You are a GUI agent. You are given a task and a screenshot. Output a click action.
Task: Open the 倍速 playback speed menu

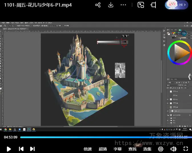click(88, 149)
